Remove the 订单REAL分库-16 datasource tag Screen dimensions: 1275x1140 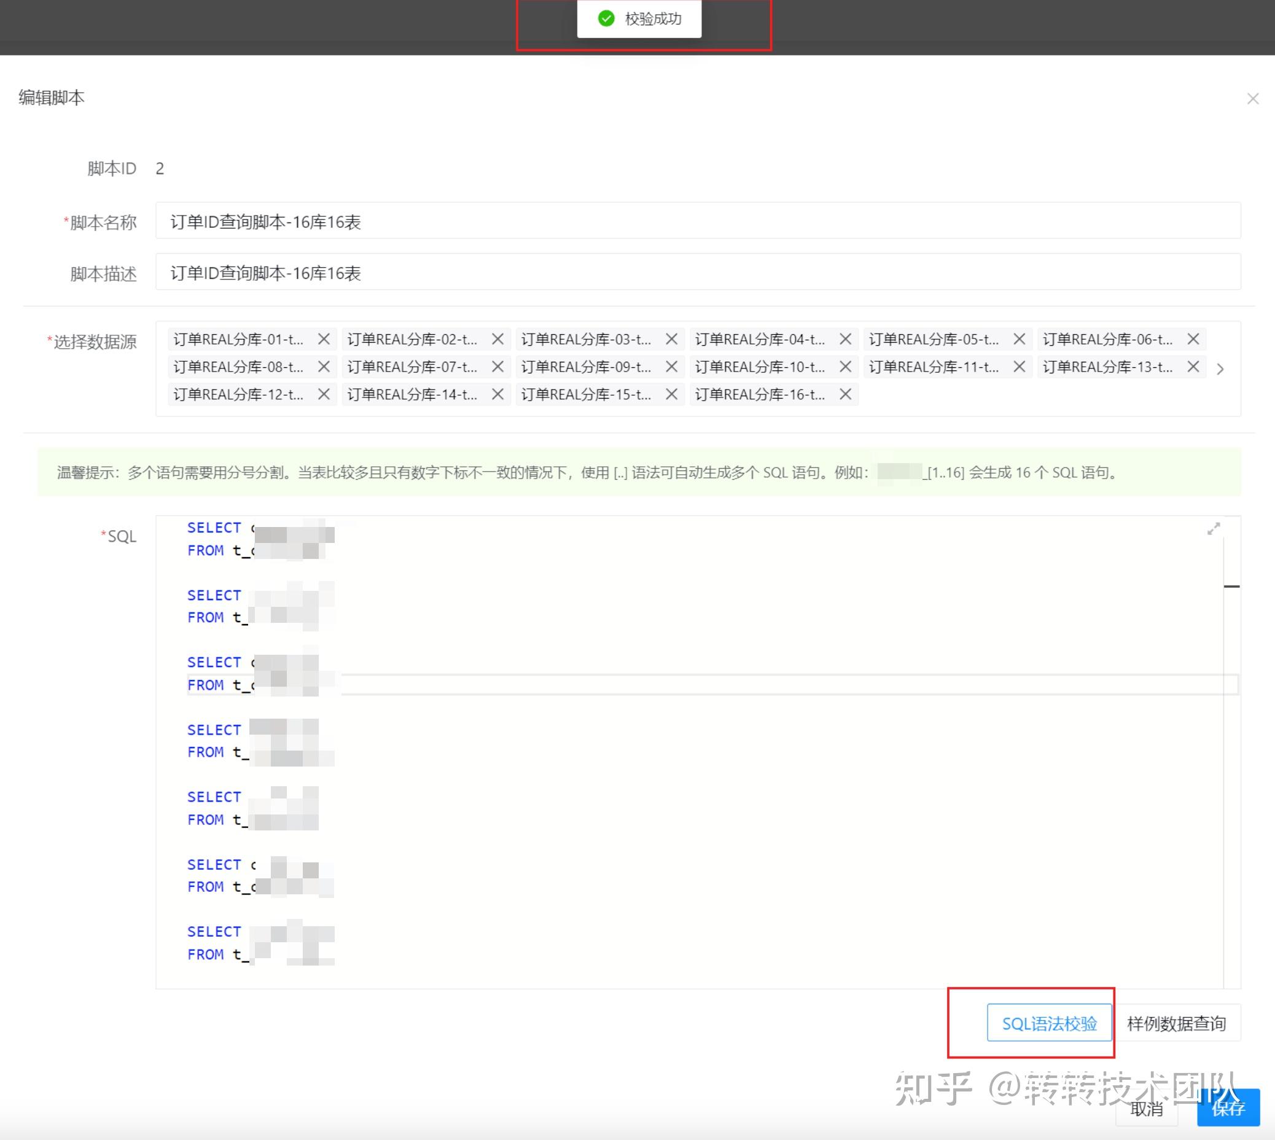pyautogui.click(x=846, y=394)
